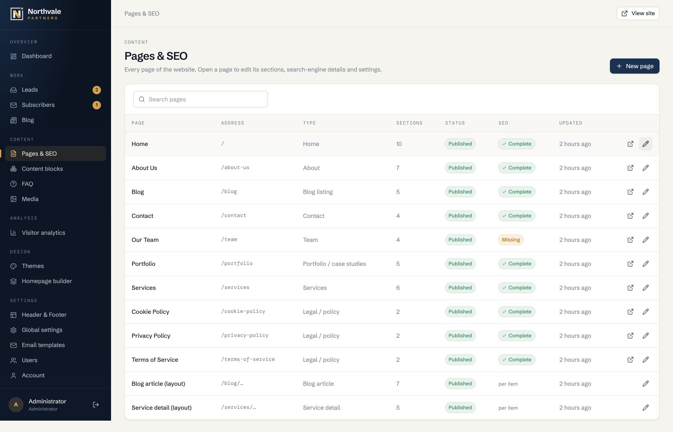
Task: Open Global settings sidebar item
Action: coord(56,330)
